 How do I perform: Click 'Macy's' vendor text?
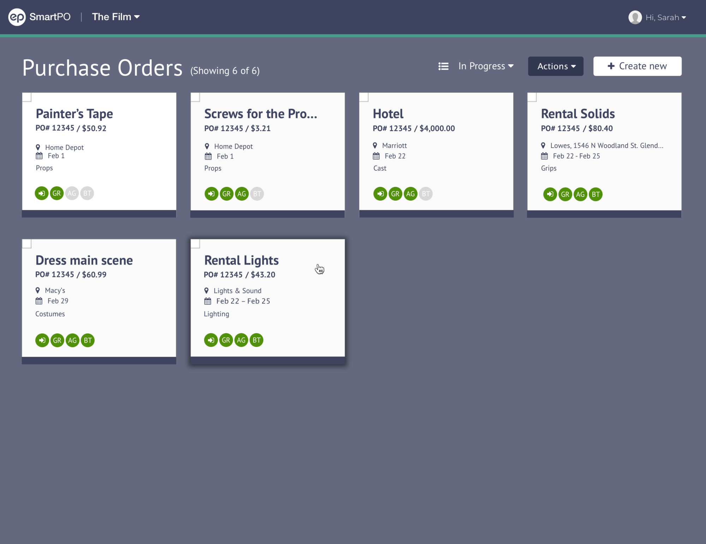tap(55, 290)
